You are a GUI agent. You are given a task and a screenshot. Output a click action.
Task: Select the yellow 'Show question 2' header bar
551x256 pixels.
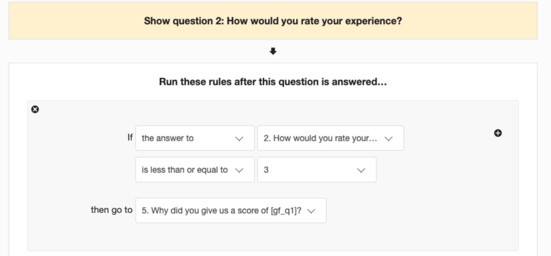point(273,21)
